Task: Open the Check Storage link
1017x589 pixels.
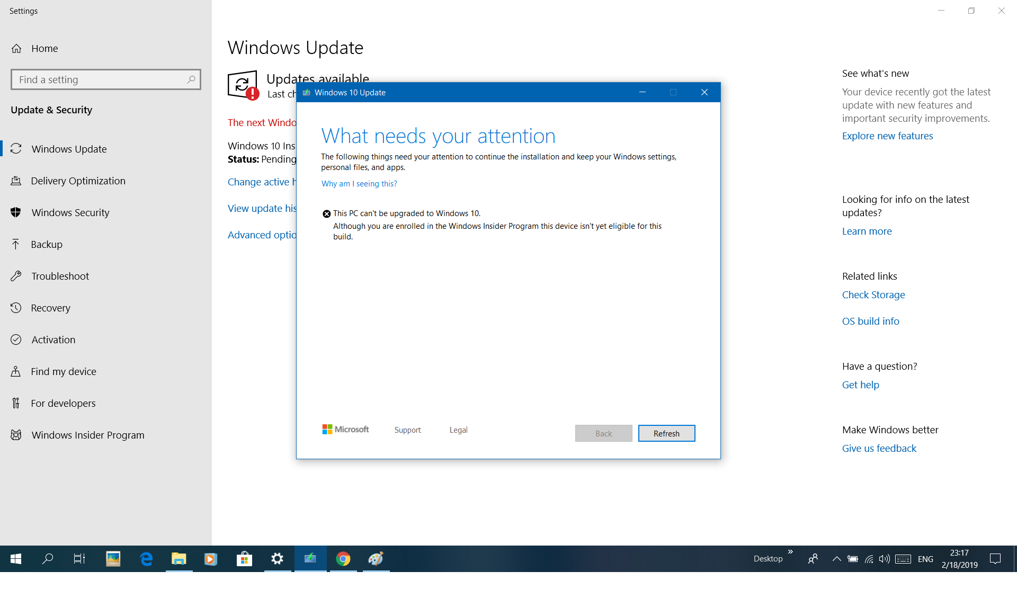Action: tap(873, 295)
